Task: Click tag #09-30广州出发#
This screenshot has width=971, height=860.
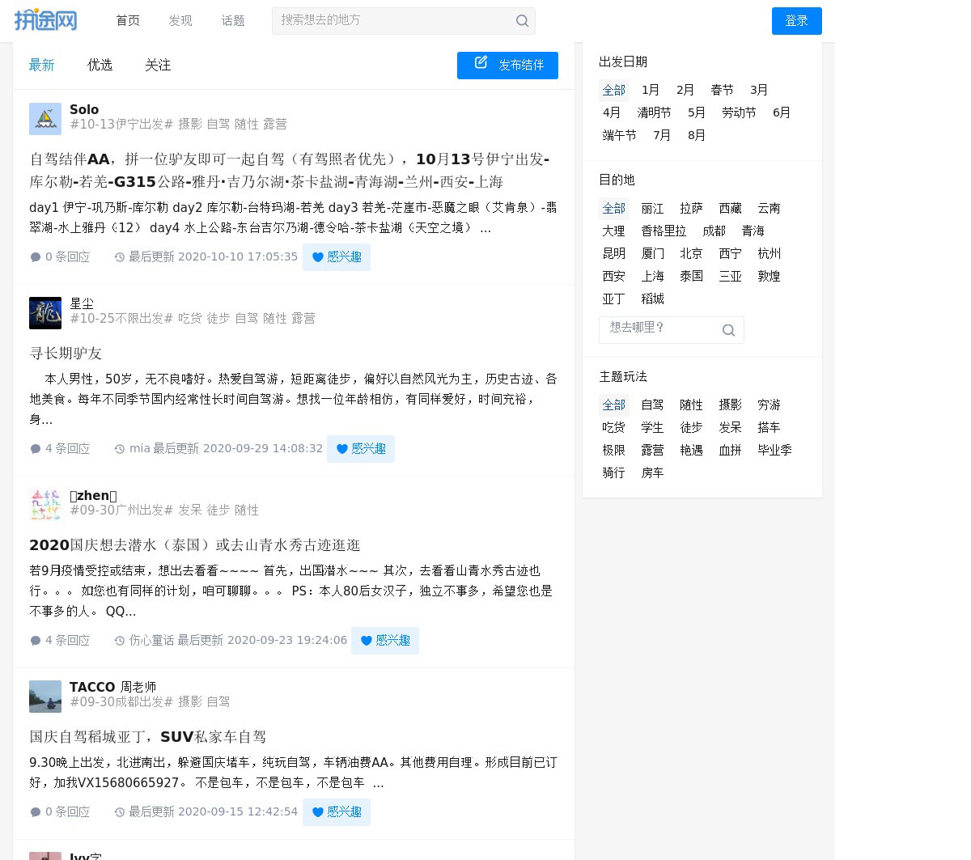Action: pyautogui.click(x=121, y=510)
